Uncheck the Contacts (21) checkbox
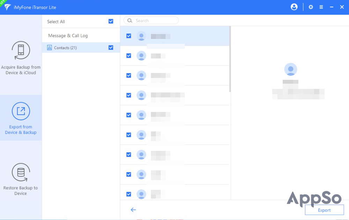 (x=111, y=48)
